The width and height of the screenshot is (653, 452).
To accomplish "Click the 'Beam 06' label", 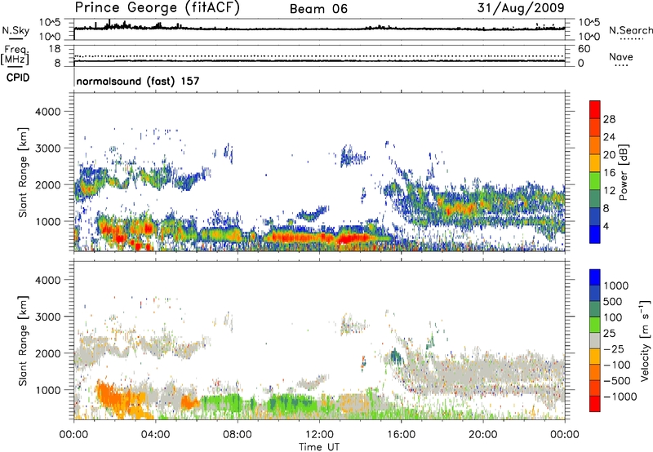I will [318, 9].
